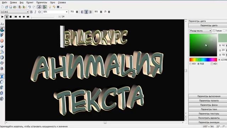Image resolution: width=227 pixels, height=128 pixels.
Task: Click the Параметры цвета button
Action: pos(208,26)
